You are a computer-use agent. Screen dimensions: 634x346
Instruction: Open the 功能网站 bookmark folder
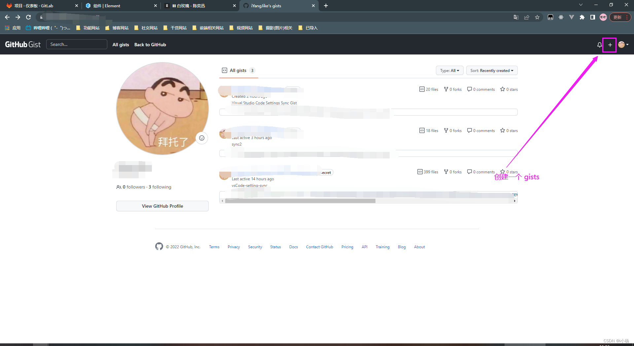(x=88, y=28)
